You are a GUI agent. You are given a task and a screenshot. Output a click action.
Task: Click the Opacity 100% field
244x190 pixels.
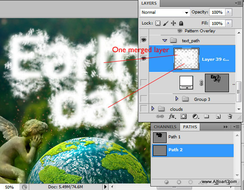pos(217,12)
